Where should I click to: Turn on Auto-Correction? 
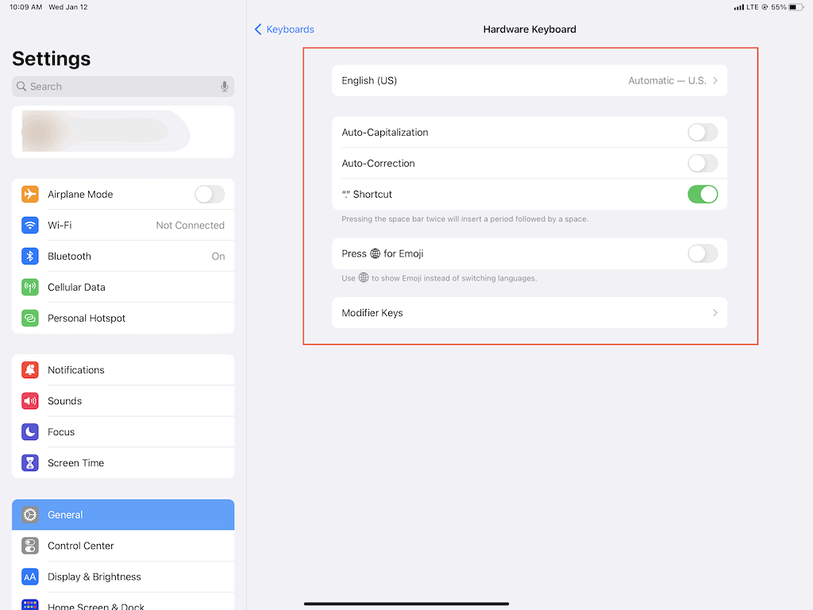pos(702,163)
